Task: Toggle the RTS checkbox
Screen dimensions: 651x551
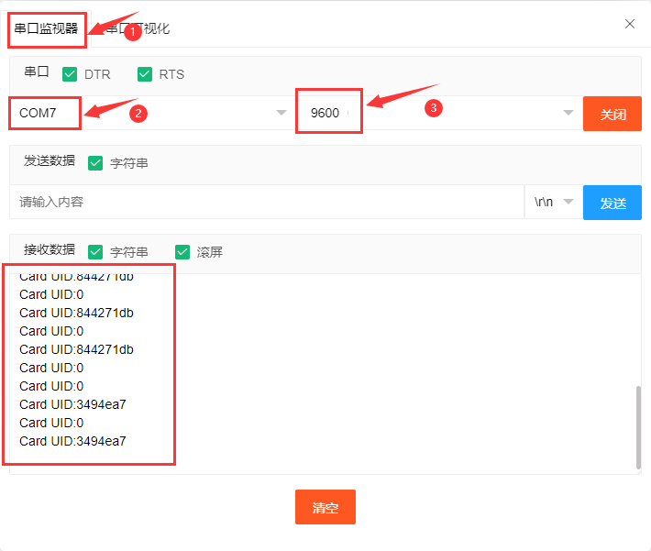Action: 145,74
